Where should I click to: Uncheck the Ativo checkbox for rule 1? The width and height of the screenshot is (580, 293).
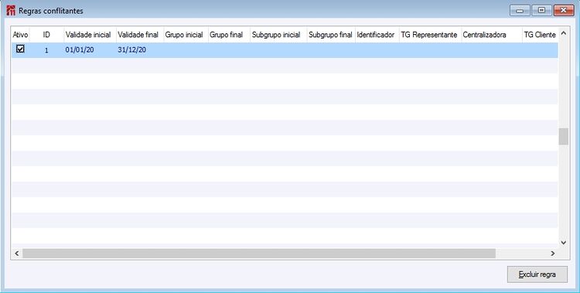(x=20, y=49)
